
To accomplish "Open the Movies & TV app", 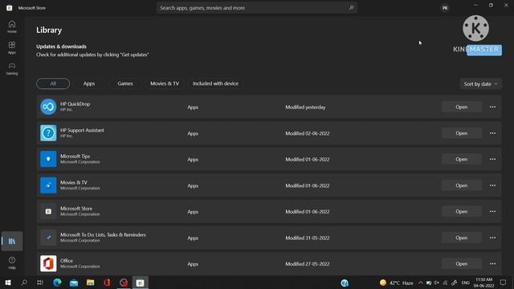I will coord(461,185).
